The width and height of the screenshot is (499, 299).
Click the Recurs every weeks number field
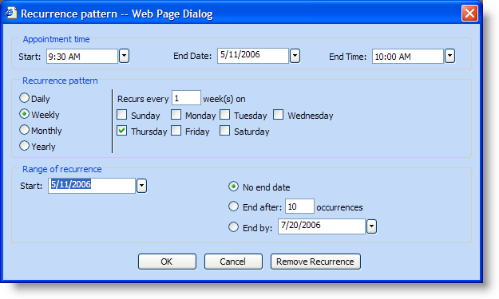pos(186,98)
